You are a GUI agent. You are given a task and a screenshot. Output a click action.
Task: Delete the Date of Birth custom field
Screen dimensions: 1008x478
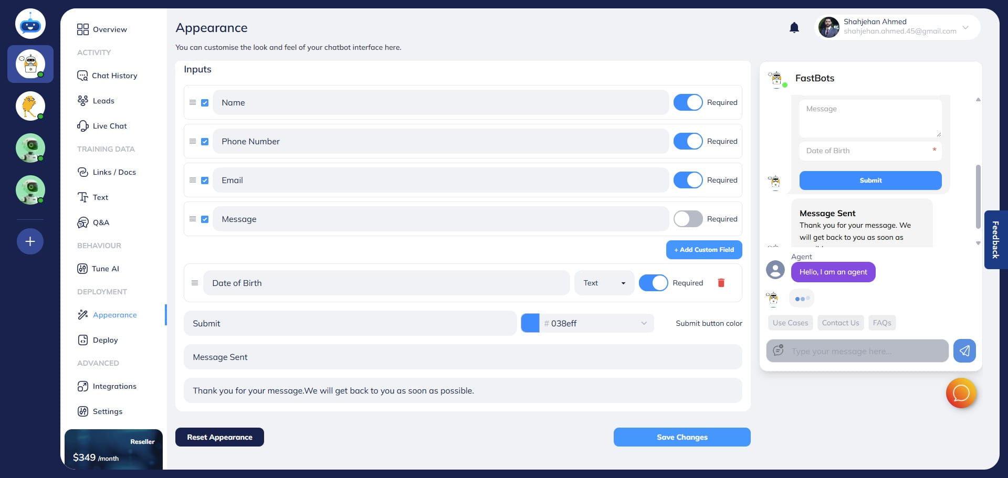click(x=721, y=283)
